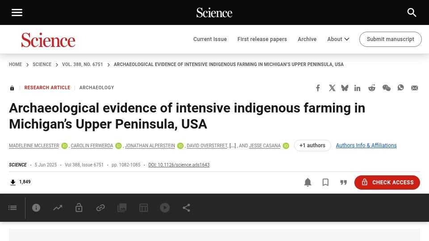Share article on Bluesky
This screenshot has width=429, height=241.
coord(345,88)
